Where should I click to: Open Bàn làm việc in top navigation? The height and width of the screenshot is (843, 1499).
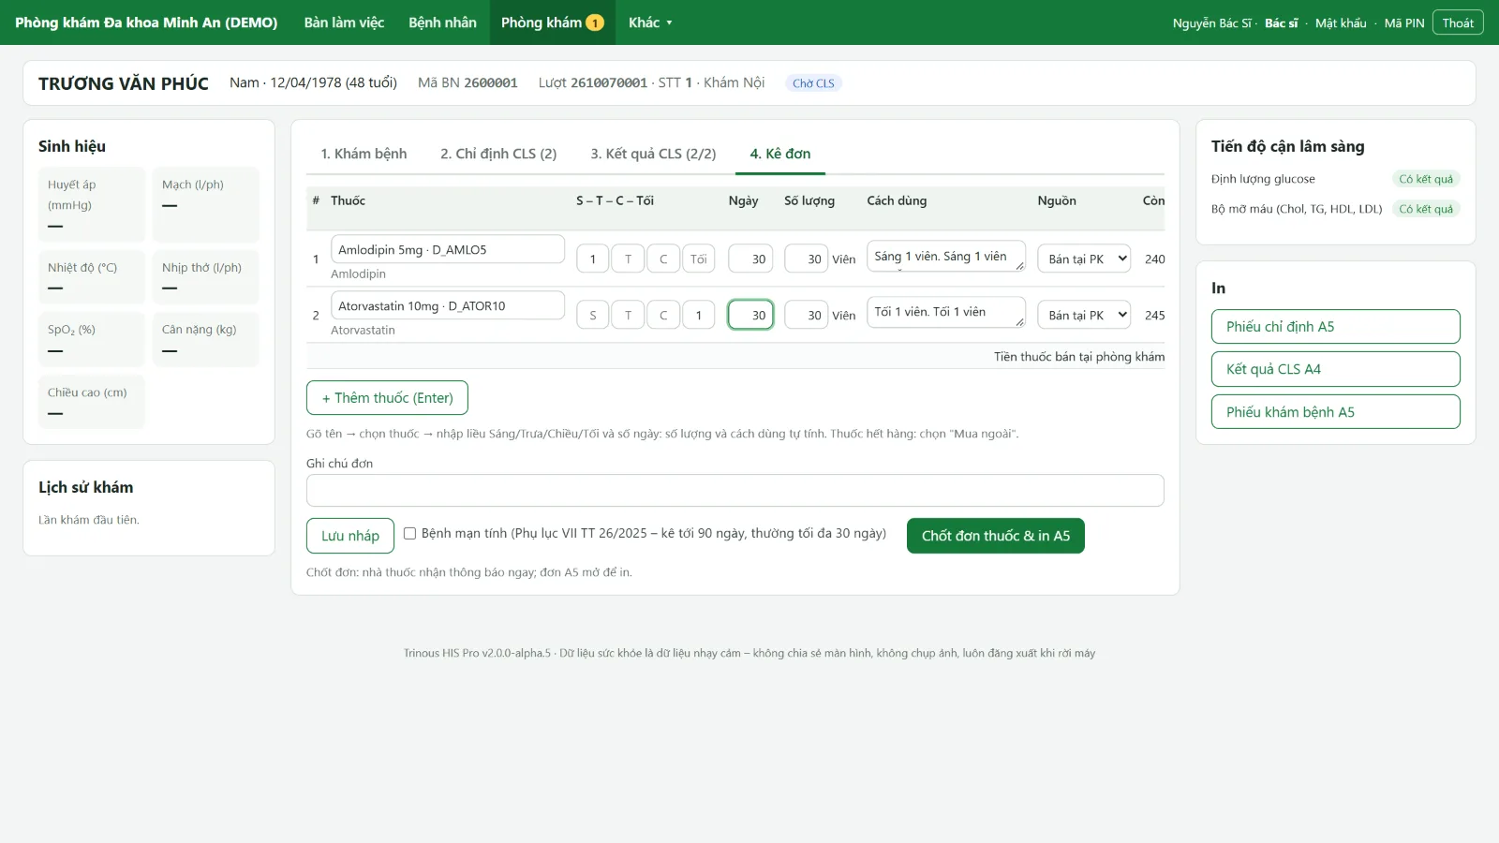(344, 22)
